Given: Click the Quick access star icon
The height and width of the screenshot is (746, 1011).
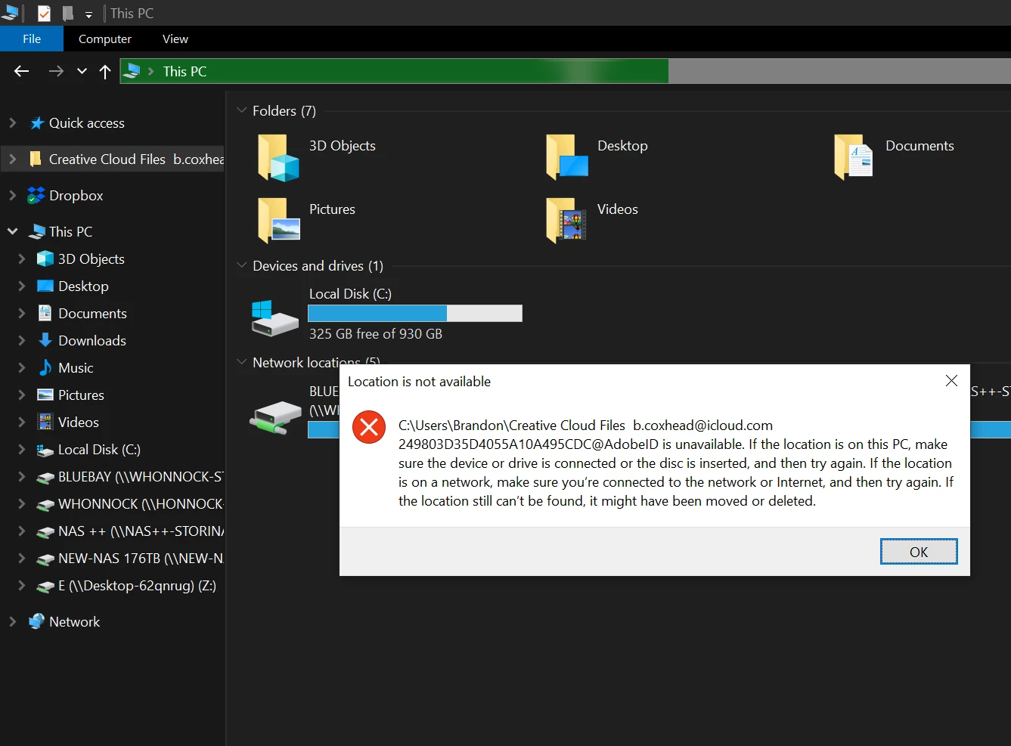Looking at the screenshot, I should point(36,123).
